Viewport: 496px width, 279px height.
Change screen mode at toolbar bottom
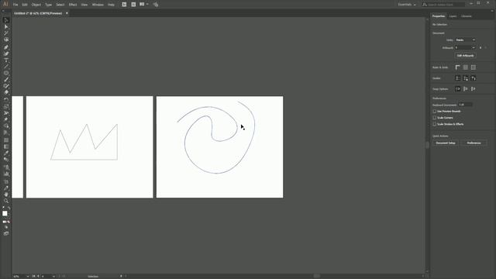click(x=6, y=233)
